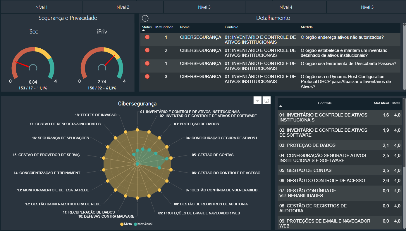Select 06: GESTÃO DO CONTROLE DE ACESSO radar label
Viewport: 406px width, 231px height.
tap(226, 173)
